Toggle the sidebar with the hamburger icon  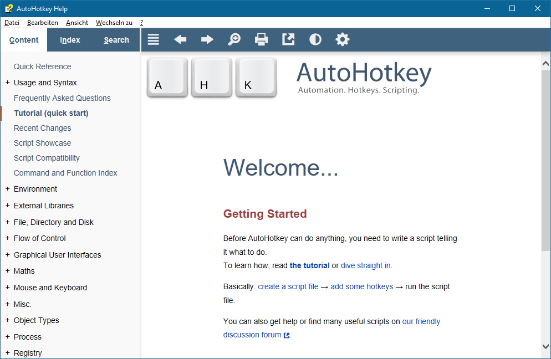153,39
